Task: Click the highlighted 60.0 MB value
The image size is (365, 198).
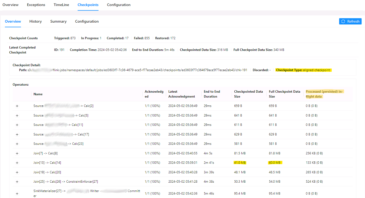Action: 275,163
